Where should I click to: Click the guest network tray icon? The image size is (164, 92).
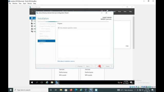click(x=119, y=83)
